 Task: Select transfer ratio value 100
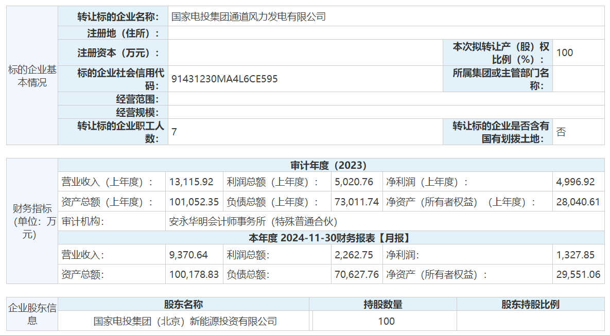coord(565,52)
